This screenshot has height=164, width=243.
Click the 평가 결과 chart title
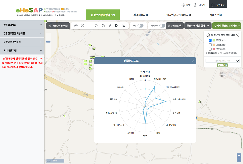145,72
